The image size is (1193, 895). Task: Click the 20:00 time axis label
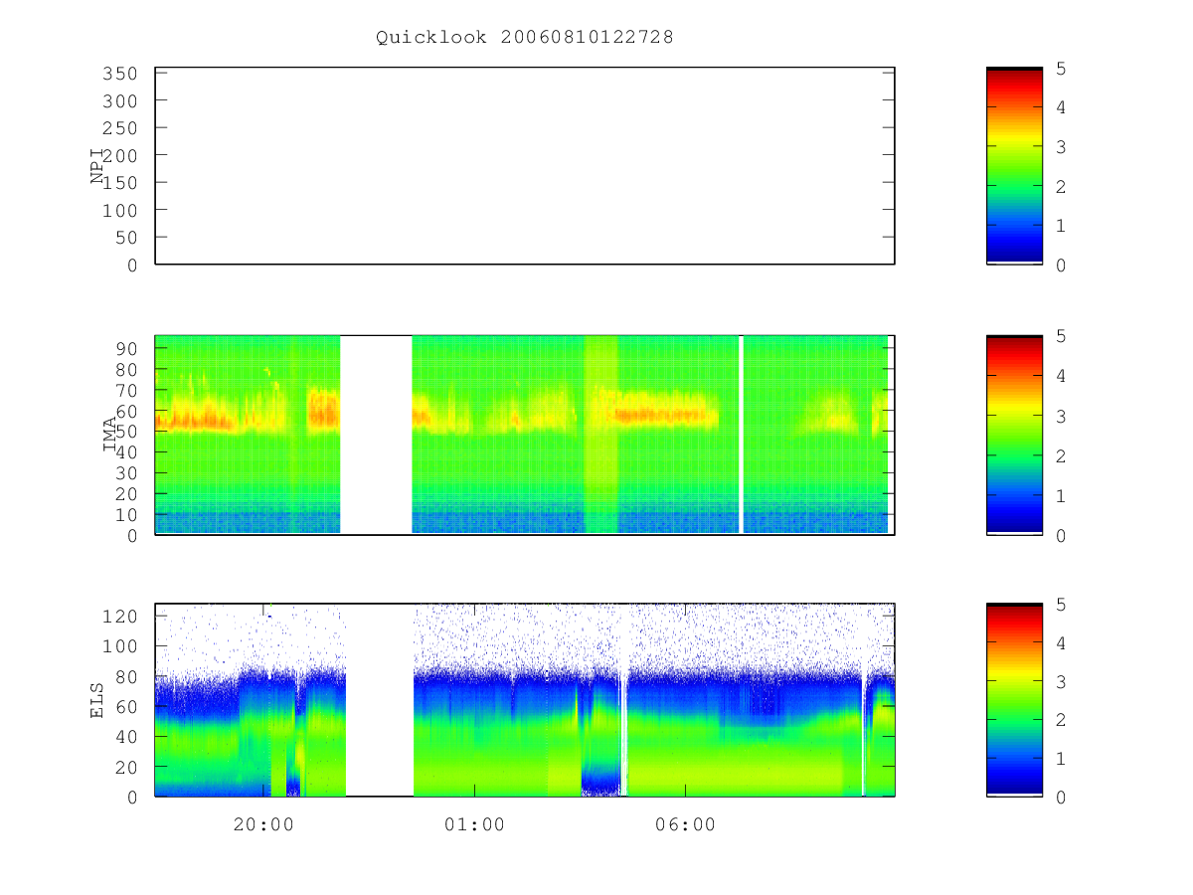coord(263,824)
